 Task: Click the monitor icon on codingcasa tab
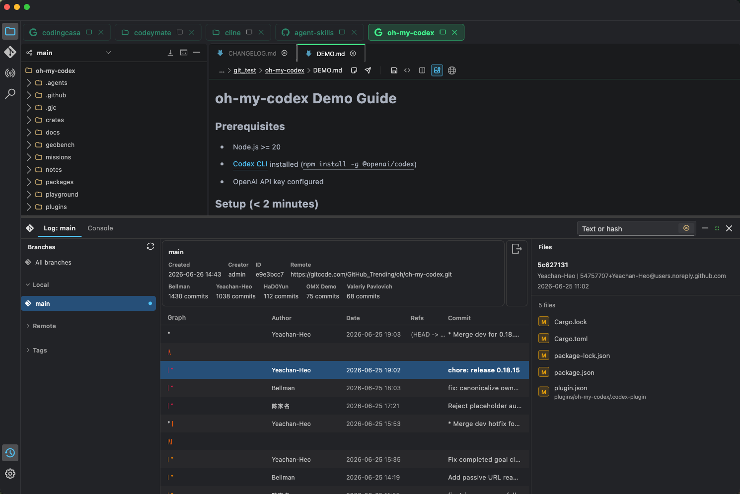tap(89, 32)
